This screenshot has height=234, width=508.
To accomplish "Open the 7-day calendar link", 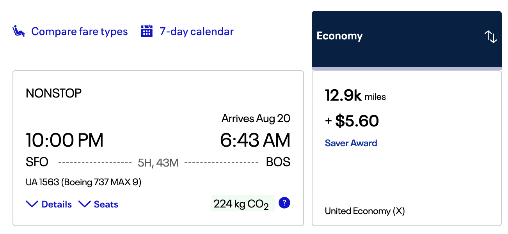I will 196,32.
